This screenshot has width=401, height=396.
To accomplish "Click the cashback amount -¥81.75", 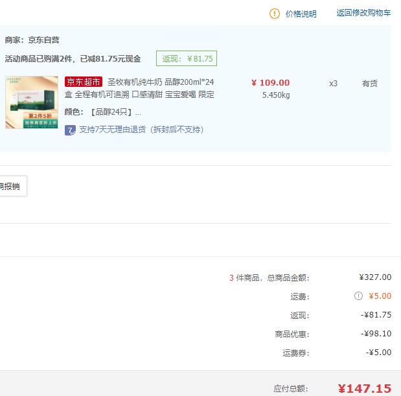I will [x=376, y=314].
